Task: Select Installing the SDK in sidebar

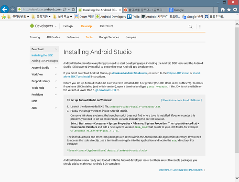Action: [x=42, y=55]
